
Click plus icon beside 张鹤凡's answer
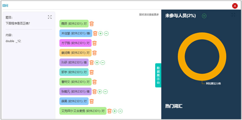click(100, 92)
